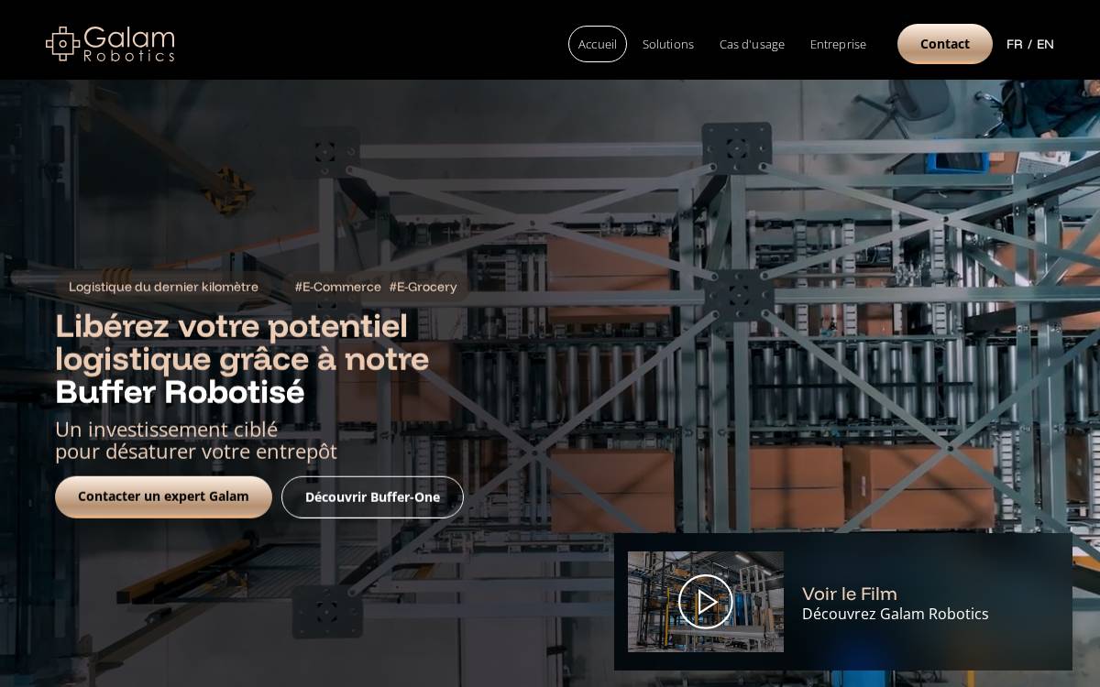The image size is (1100, 687).
Task: Click the #E-Grocery tag
Action: click(x=423, y=287)
